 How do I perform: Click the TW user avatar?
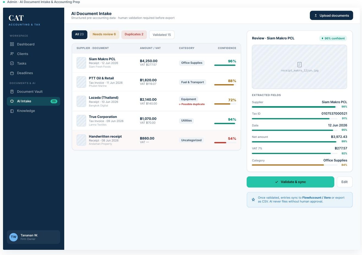click(13, 237)
